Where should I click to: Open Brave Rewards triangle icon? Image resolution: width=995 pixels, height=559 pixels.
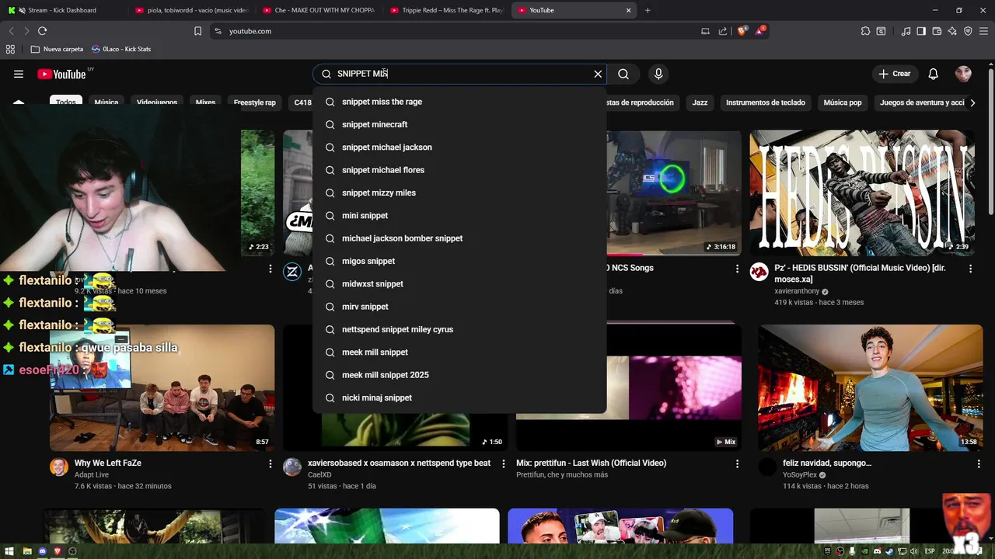click(x=760, y=31)
